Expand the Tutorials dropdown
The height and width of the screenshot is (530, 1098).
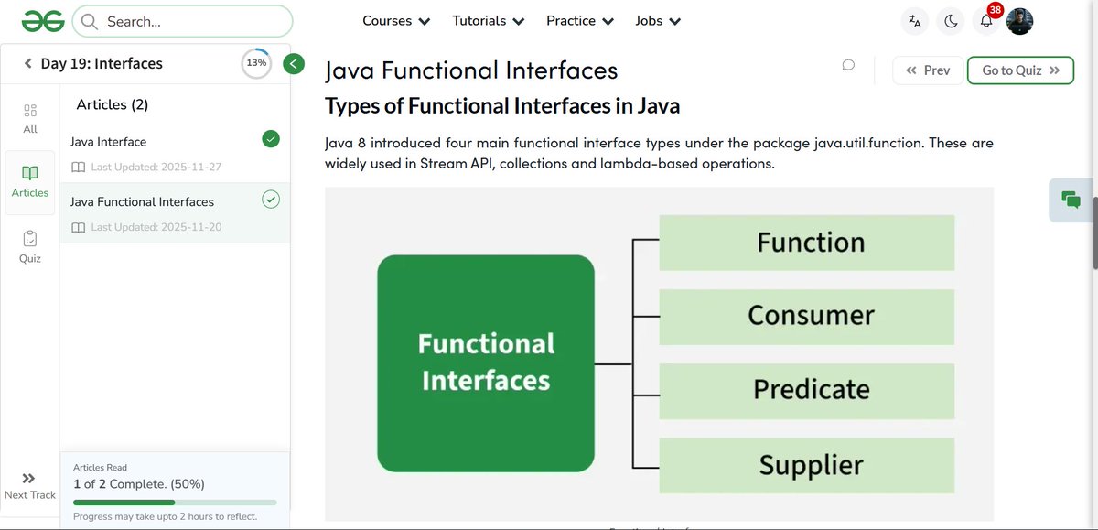pyautogui.click(x=488, y=20)
